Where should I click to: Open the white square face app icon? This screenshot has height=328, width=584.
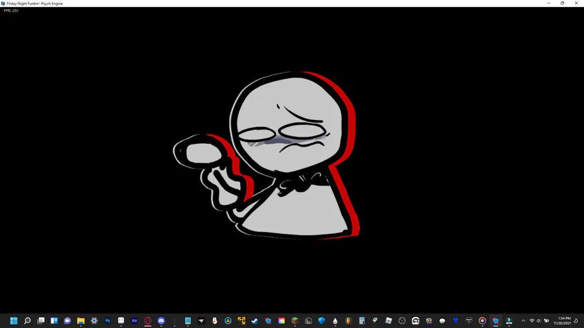(121, 321)
